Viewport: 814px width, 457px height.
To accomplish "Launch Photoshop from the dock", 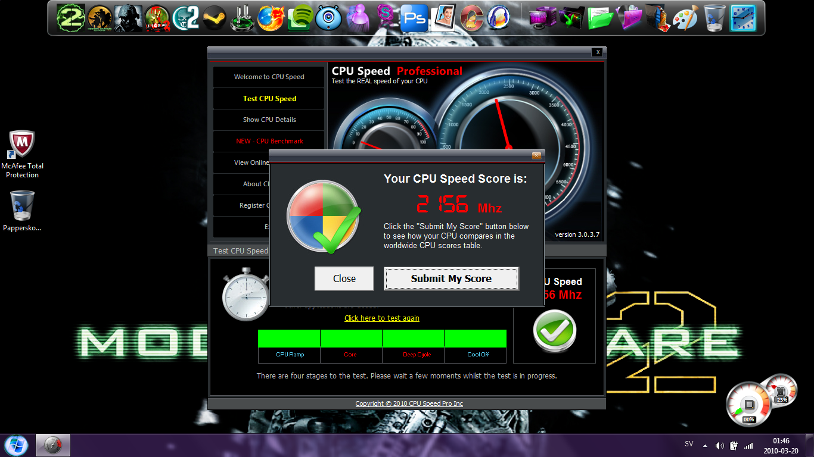I will tap(414, 18).
